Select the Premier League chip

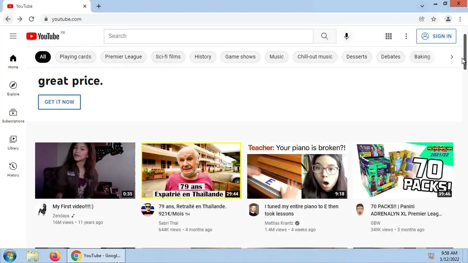(124, 57)
